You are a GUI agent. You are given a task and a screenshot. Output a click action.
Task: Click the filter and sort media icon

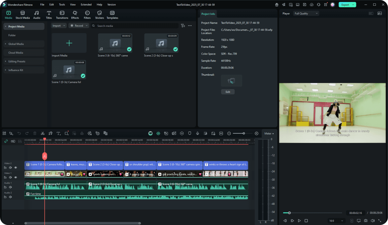pyautogui.click(x=183, y=26)
